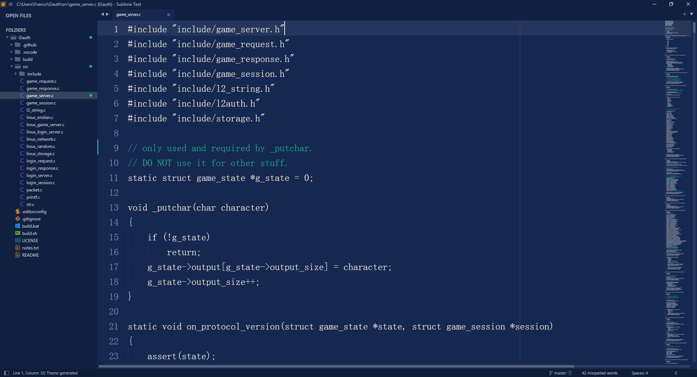Toggle sidebar with status bar panel icon

[6, 373]
